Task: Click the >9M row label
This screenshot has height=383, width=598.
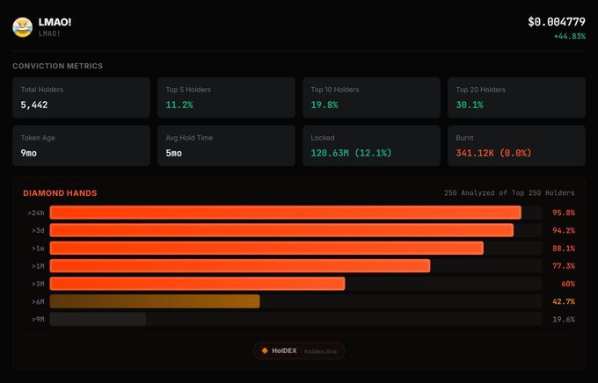Action: [38, 320]
